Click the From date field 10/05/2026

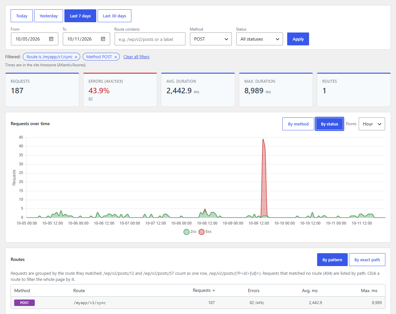point(34,39)
